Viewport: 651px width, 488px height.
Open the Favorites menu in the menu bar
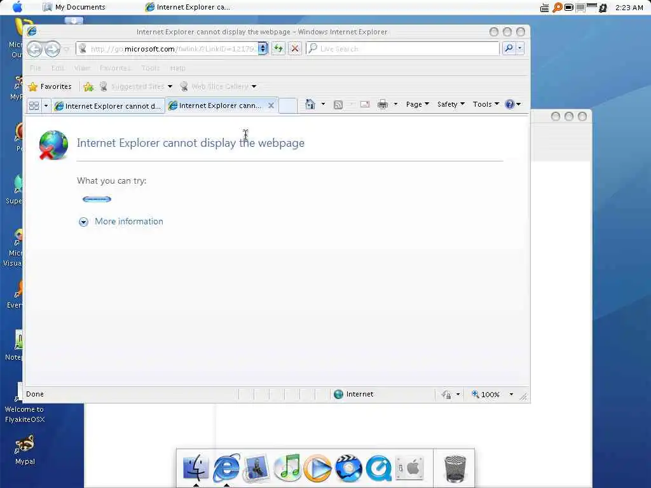click(115, 68)
